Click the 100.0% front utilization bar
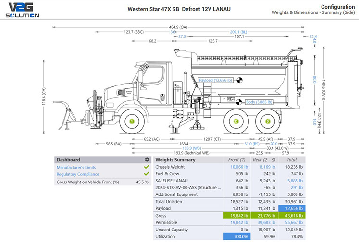 pyautogui.click(x=236, y=236)
